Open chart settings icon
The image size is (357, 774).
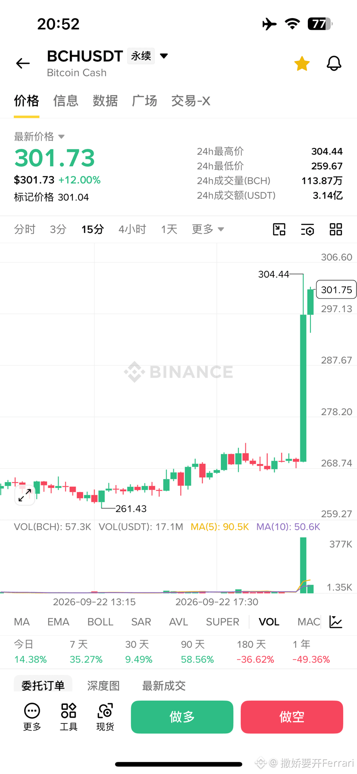(307, 229)
